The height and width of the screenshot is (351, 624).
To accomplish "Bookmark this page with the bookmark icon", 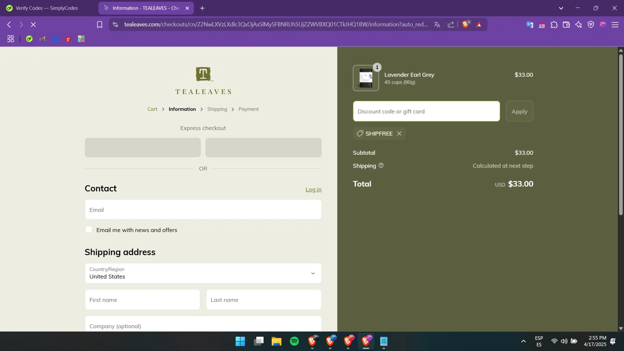I will (x=99, y=25).
